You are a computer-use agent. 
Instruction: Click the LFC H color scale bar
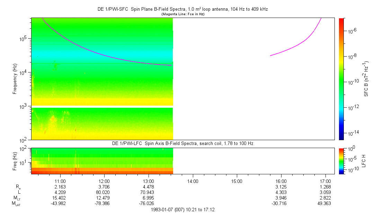point(341,160)
